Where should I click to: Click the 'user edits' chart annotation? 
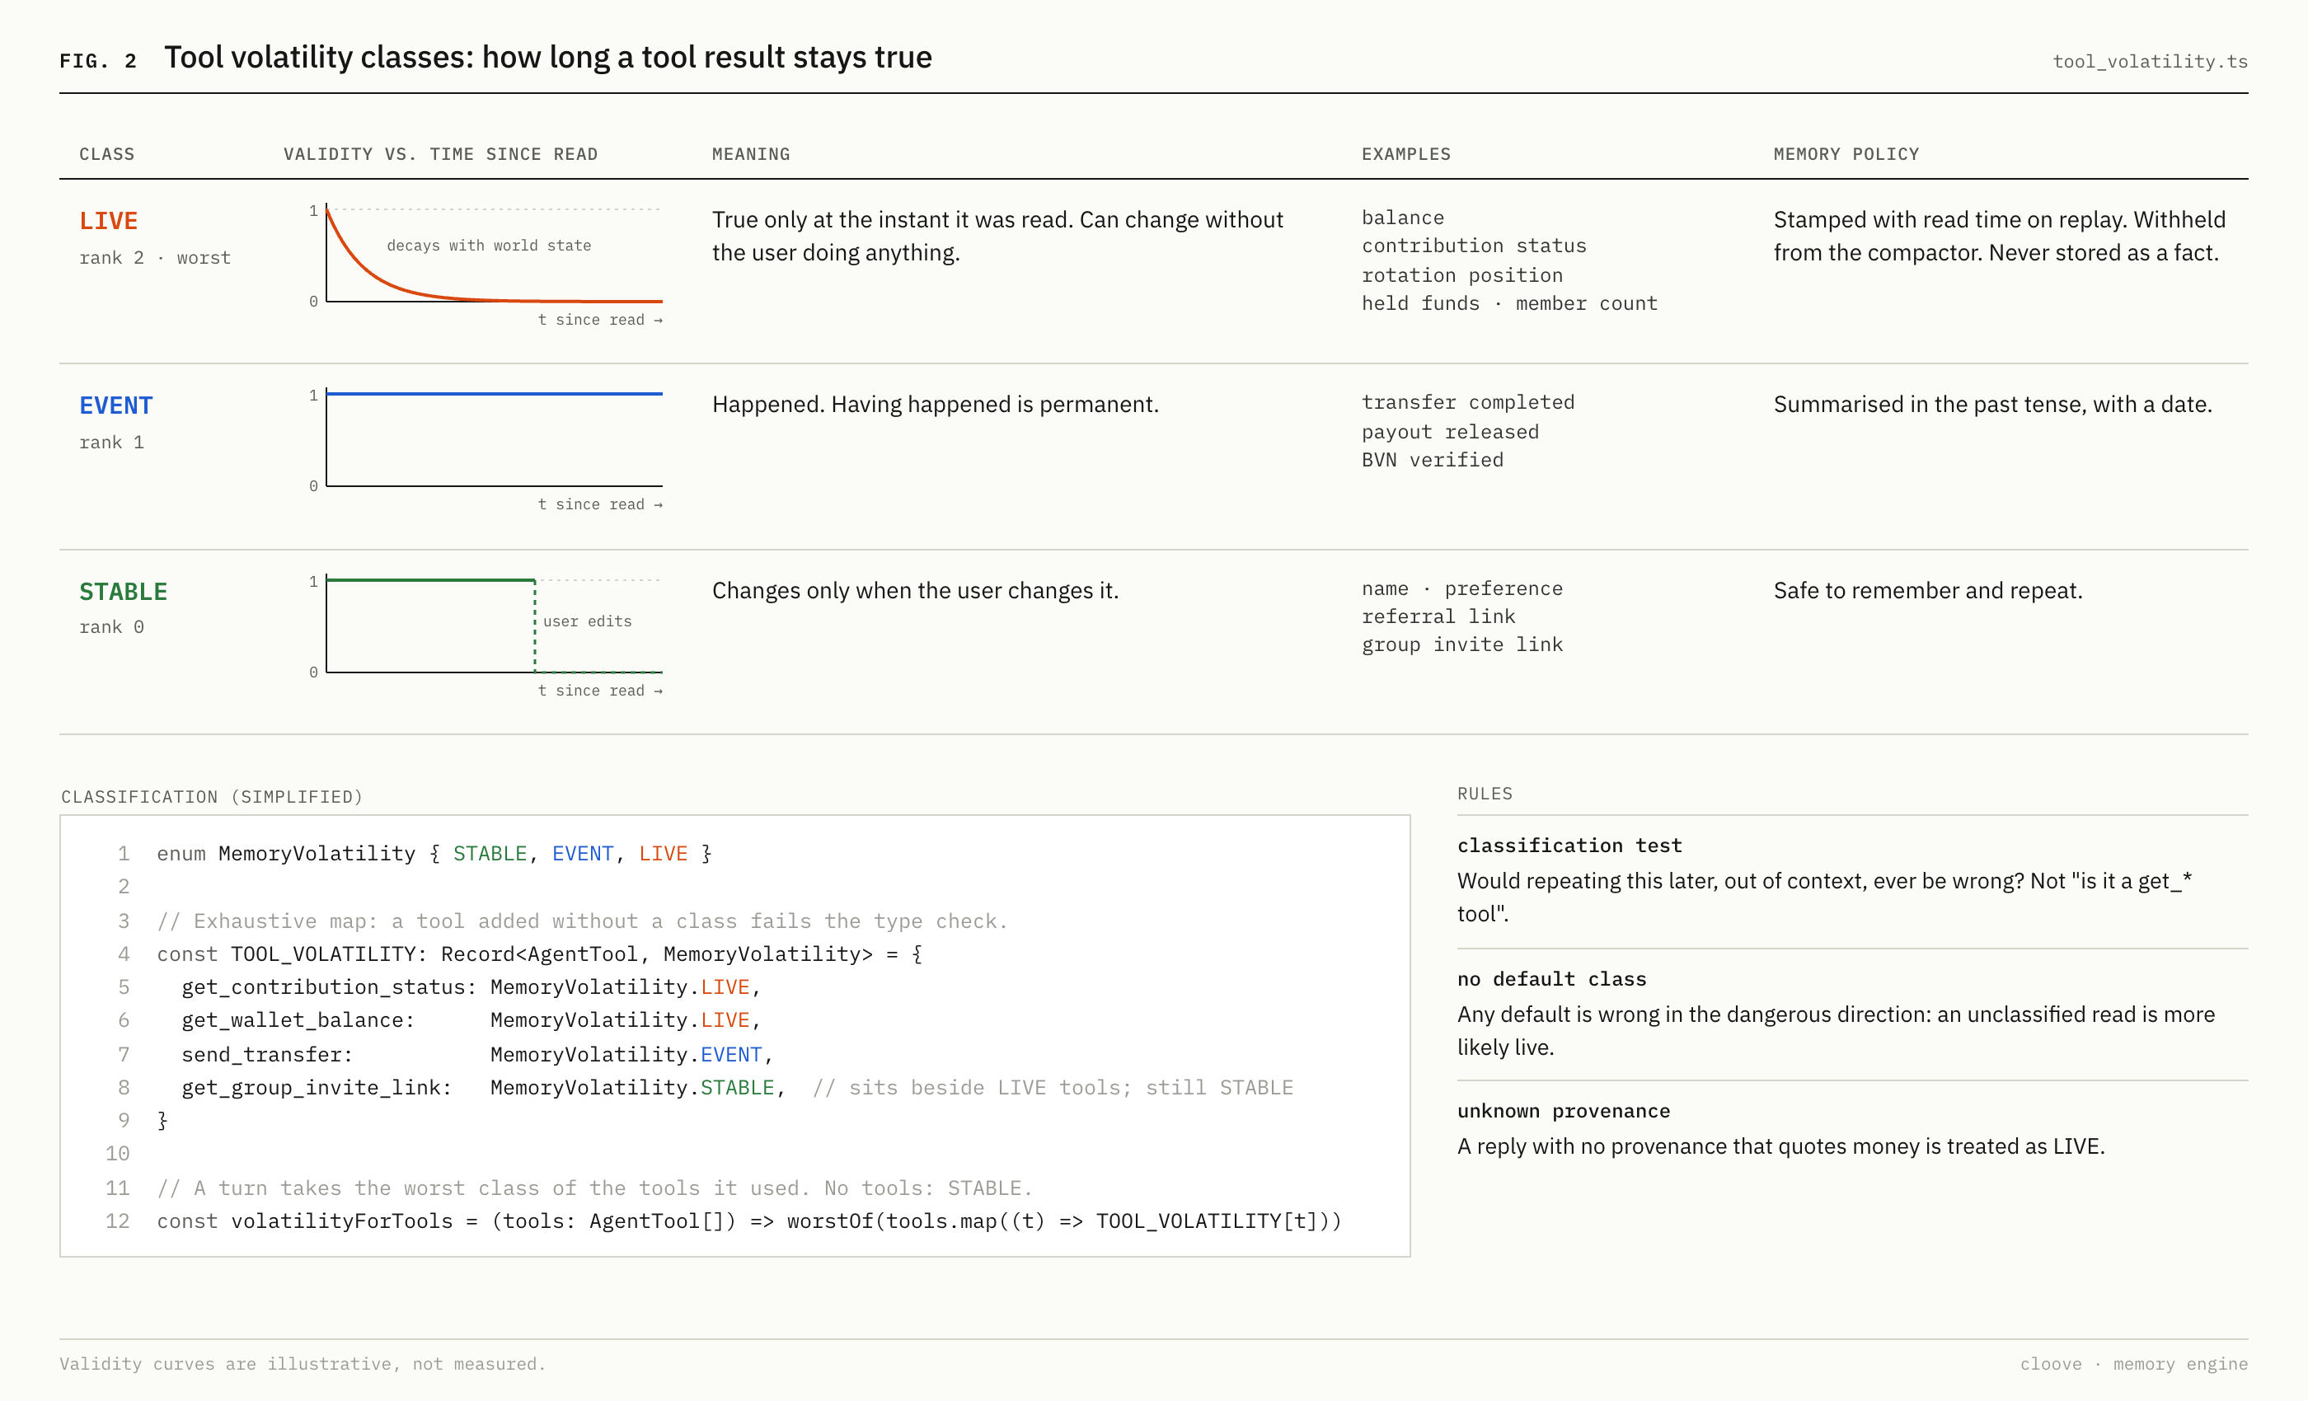coord(587,621)
